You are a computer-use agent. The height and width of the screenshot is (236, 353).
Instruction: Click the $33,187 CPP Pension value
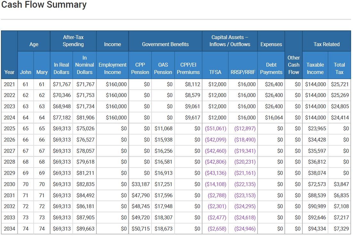click(141, 184)
